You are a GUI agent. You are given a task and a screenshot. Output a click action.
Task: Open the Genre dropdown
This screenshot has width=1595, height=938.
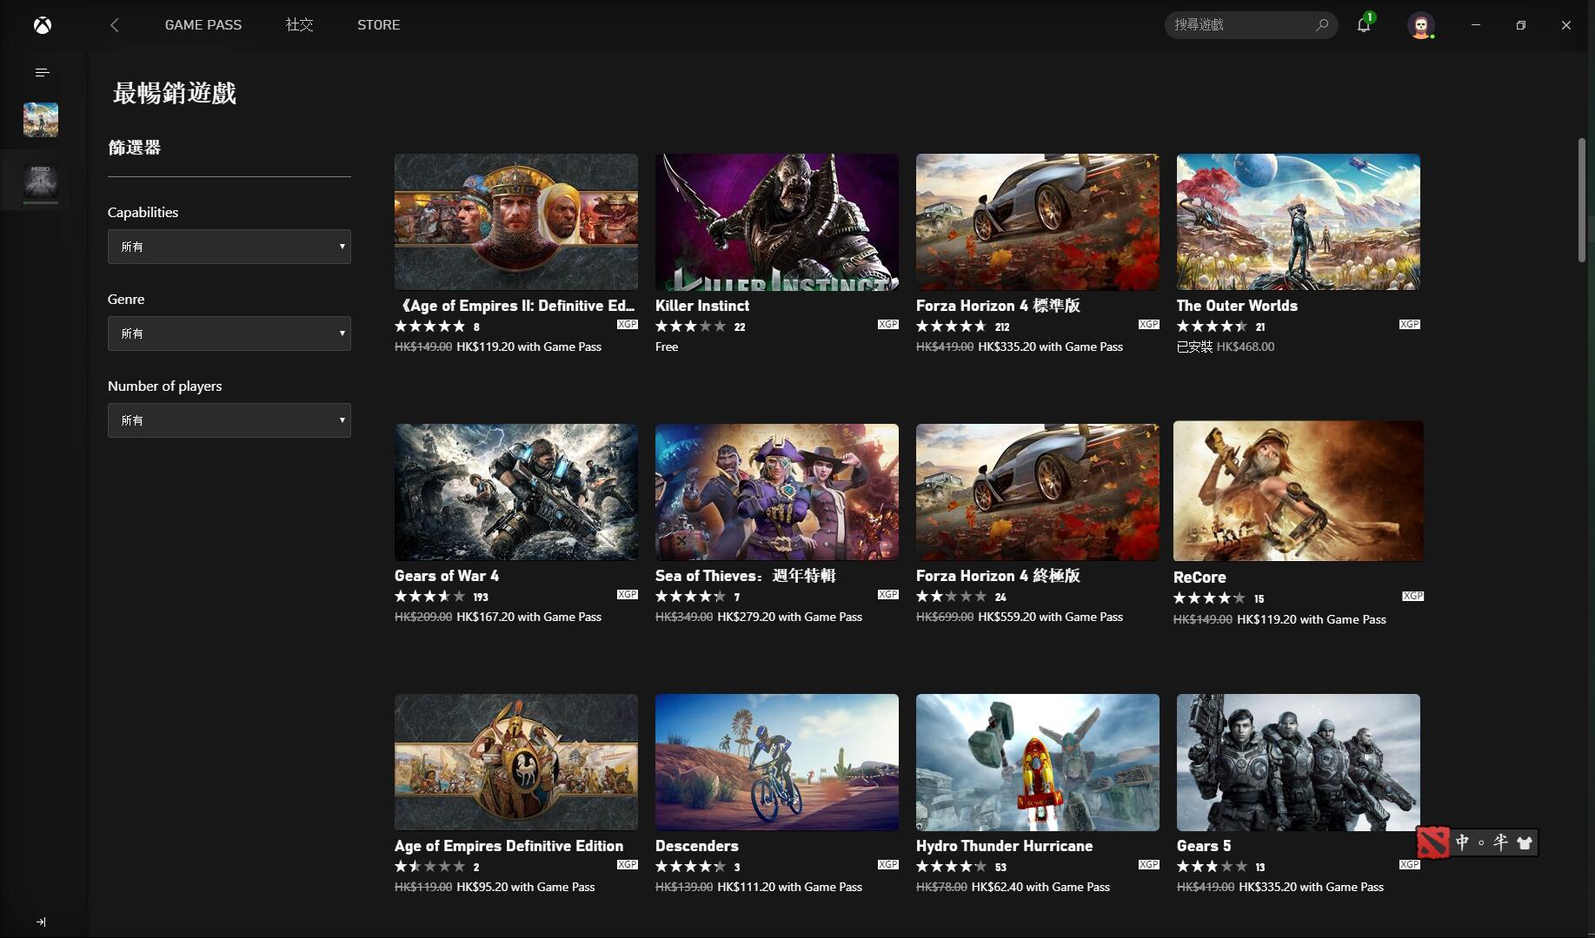[x=229, y=334]
